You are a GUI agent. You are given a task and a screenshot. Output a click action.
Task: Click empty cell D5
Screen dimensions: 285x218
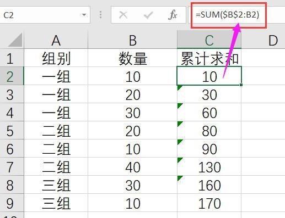click(264, 130)
